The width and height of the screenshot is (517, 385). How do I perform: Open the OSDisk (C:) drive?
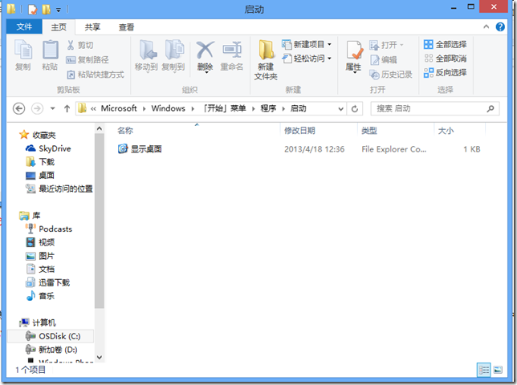click(53, 336)
